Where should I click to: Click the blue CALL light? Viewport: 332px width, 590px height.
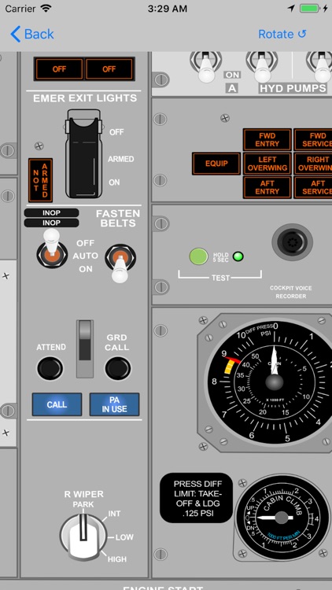[57, 404]
